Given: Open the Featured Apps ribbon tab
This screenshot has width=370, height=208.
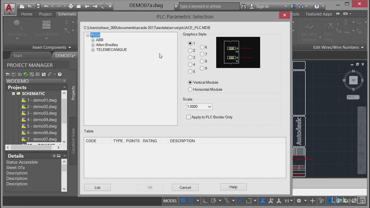Looking at the screenshot, I should [319, 14].
